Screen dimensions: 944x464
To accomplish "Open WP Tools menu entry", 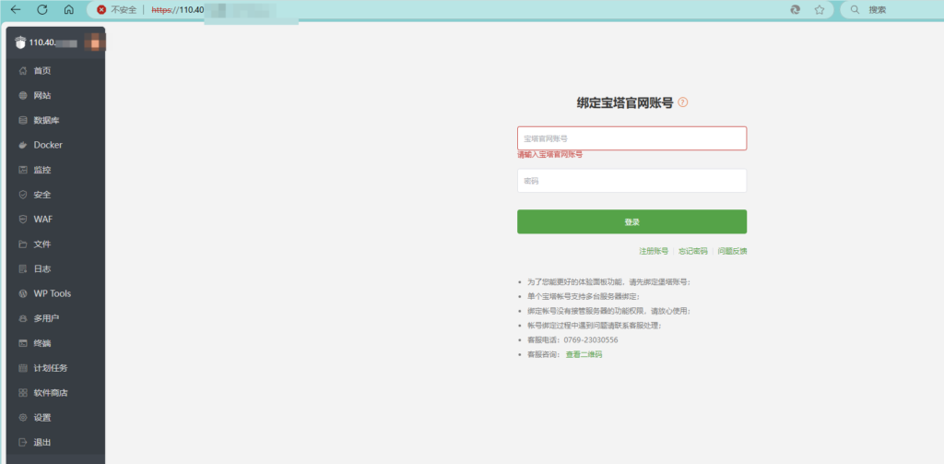I will coord(53,293).
